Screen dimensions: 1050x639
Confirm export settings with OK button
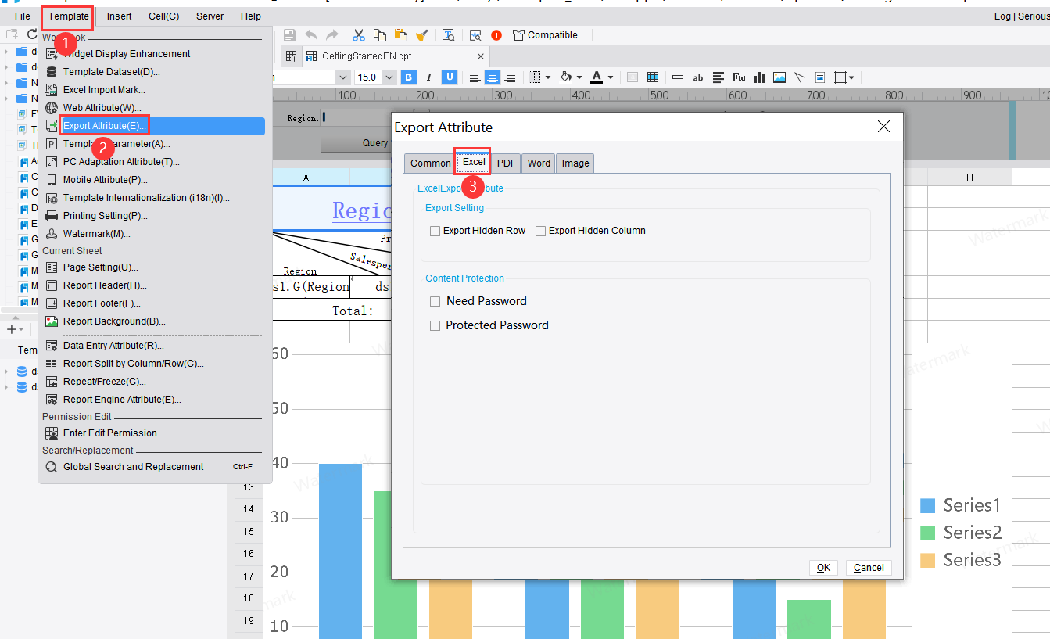click(x=822, y=567)
